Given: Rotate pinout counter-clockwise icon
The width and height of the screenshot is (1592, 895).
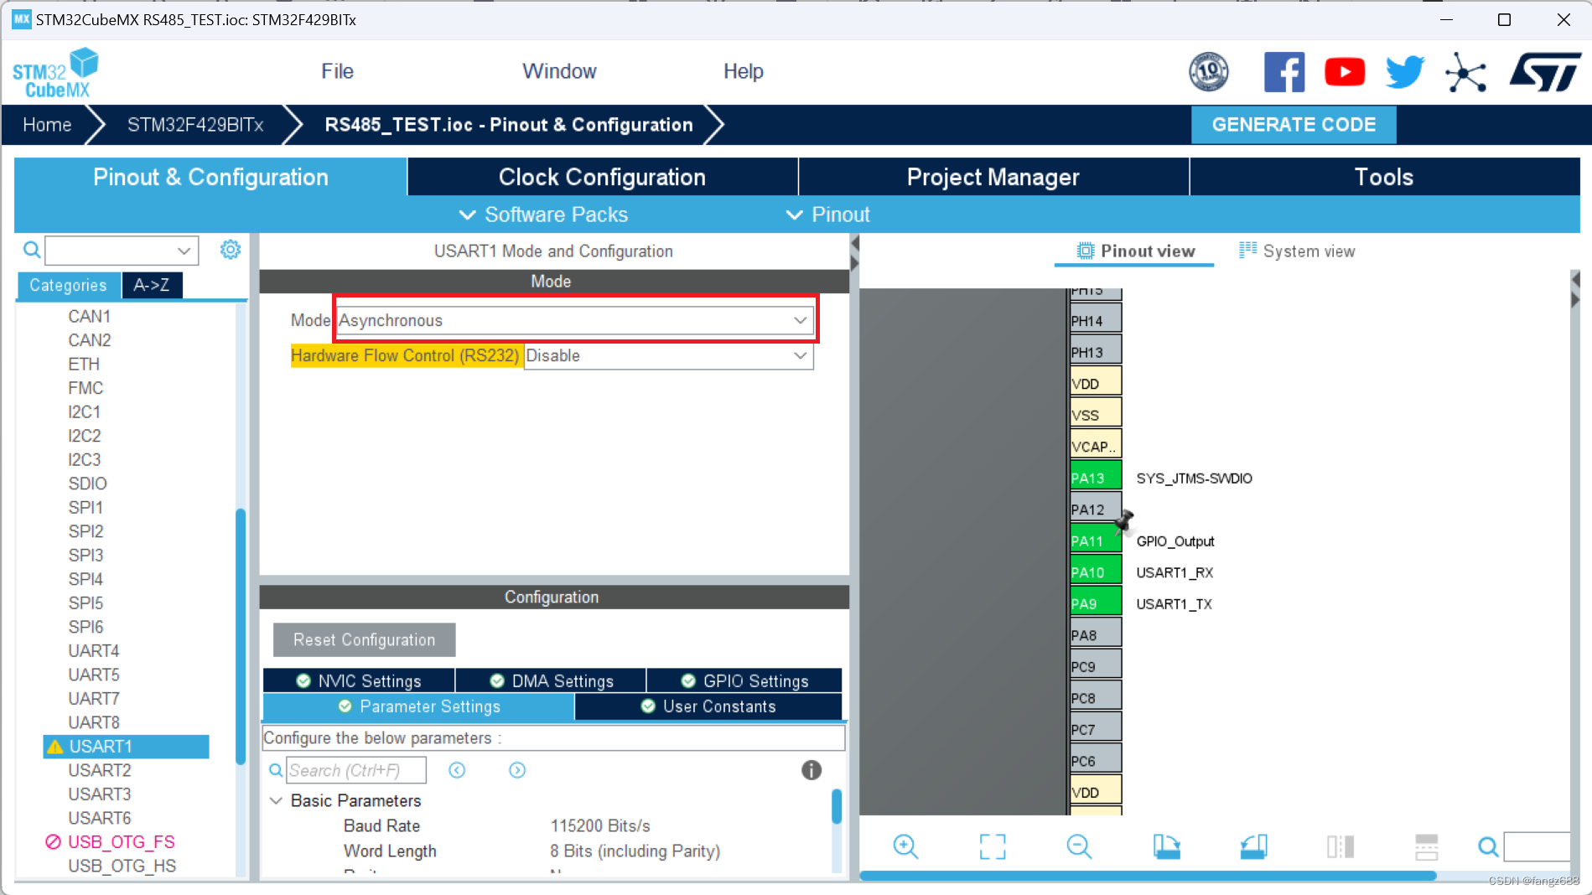Looking at the screenshot, I should click(1253, 846).
